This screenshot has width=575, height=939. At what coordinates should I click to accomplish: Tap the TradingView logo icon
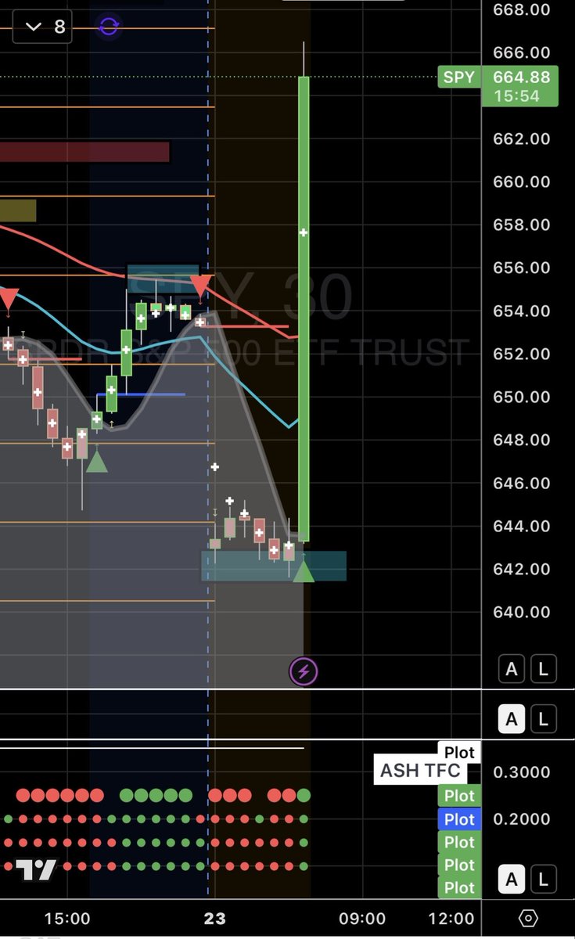(x=37, y=870)
